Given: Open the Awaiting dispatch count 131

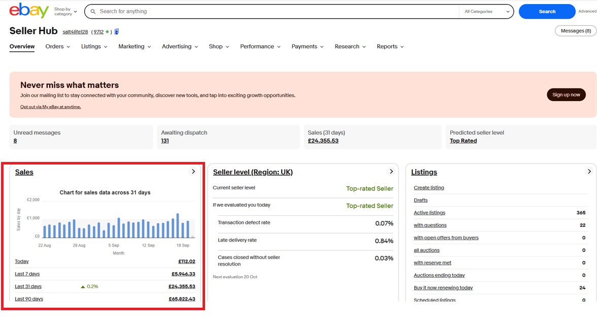Looking at the screenshot, I should pyautogui.click(x=165, y=141).
